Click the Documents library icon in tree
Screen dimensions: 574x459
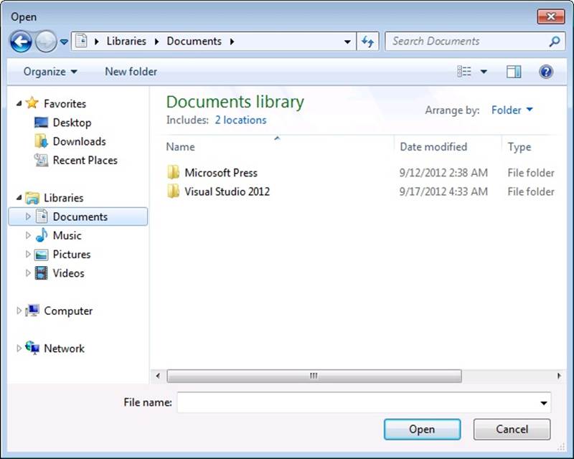point(42,217)
